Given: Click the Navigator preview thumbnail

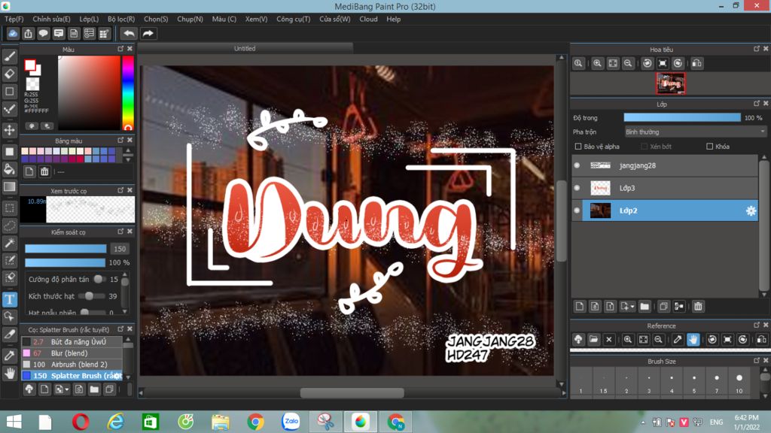Looking at the screenshot, I should click(670, 83).
